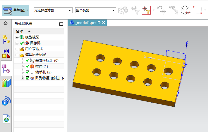Open the dropdown arrow beside rectangle marquee icon

click(205, 10)
